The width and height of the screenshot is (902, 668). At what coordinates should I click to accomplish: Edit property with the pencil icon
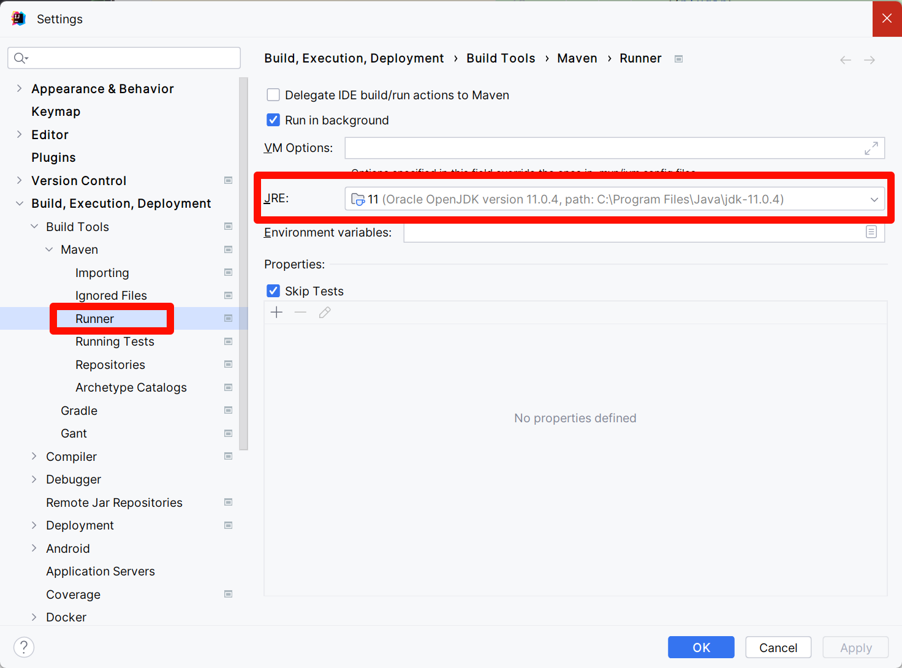point(325,313)
